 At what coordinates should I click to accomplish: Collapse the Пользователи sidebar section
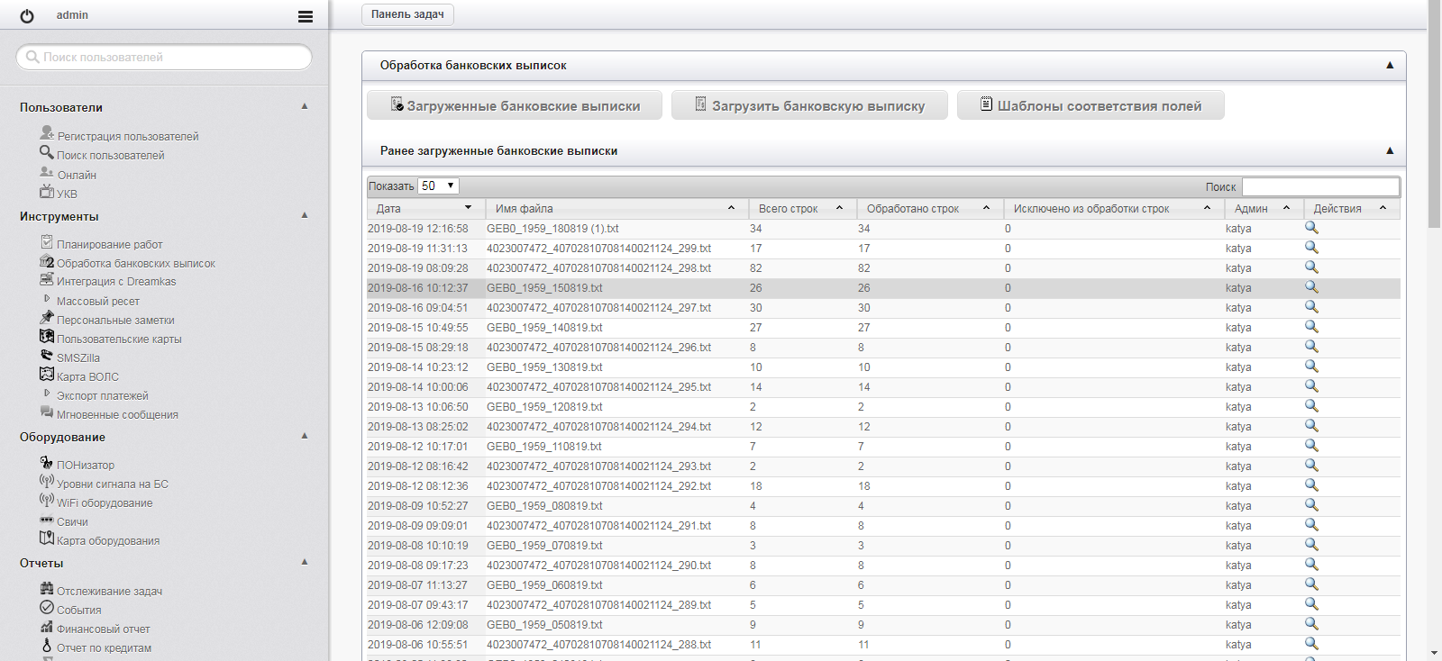[x=305, y=106]
